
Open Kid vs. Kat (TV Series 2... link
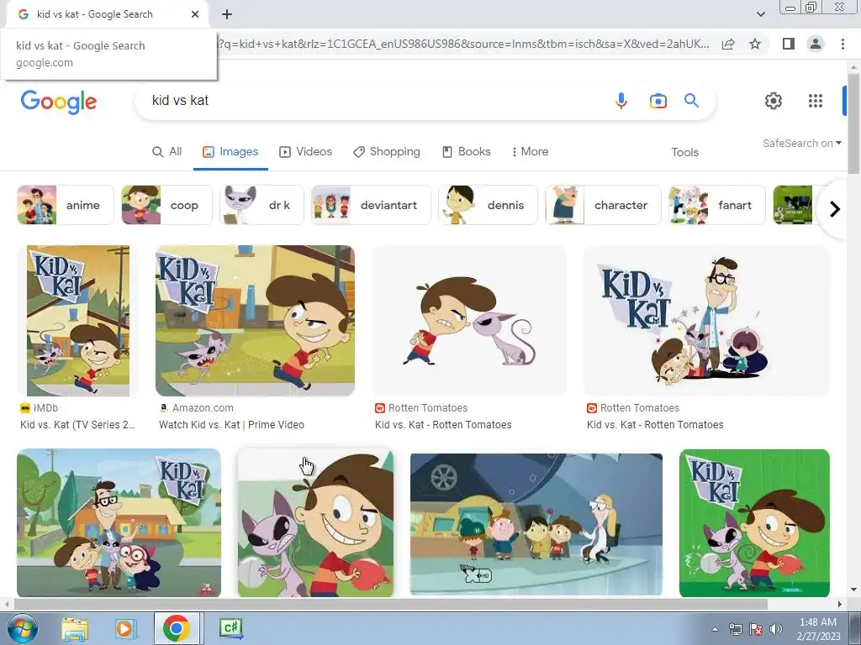click(x=77, y=425)
